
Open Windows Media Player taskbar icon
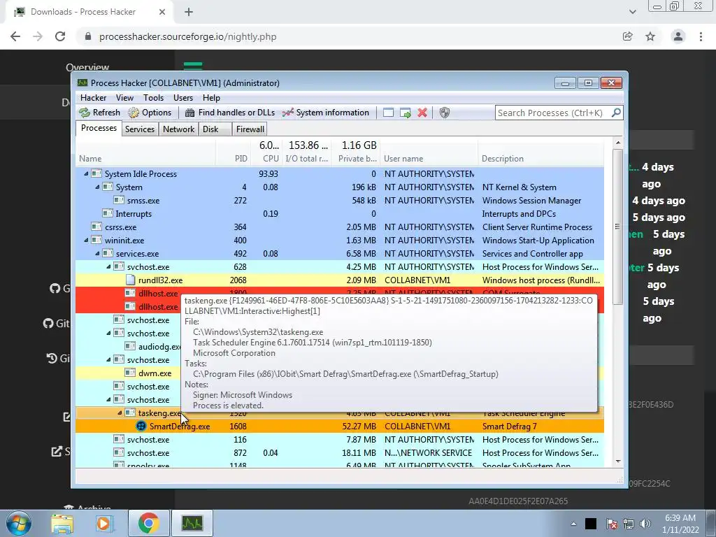tap(104, 523)
